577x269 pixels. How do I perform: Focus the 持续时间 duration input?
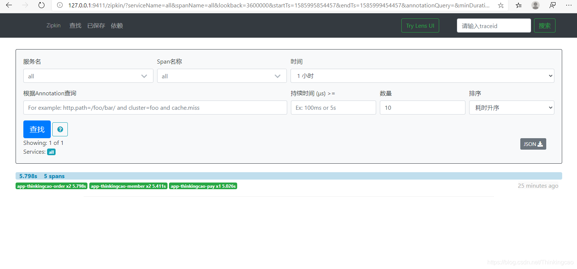(x=334, y=108)
